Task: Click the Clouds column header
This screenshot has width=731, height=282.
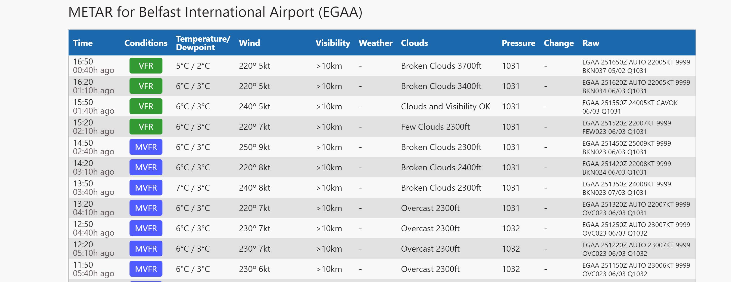Action: 414,43
